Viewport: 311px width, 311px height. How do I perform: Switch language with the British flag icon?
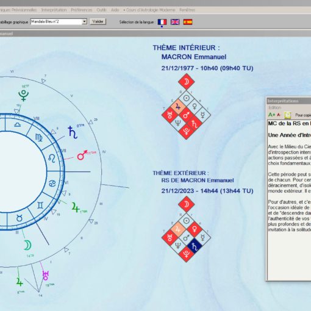tap(175, 22)
